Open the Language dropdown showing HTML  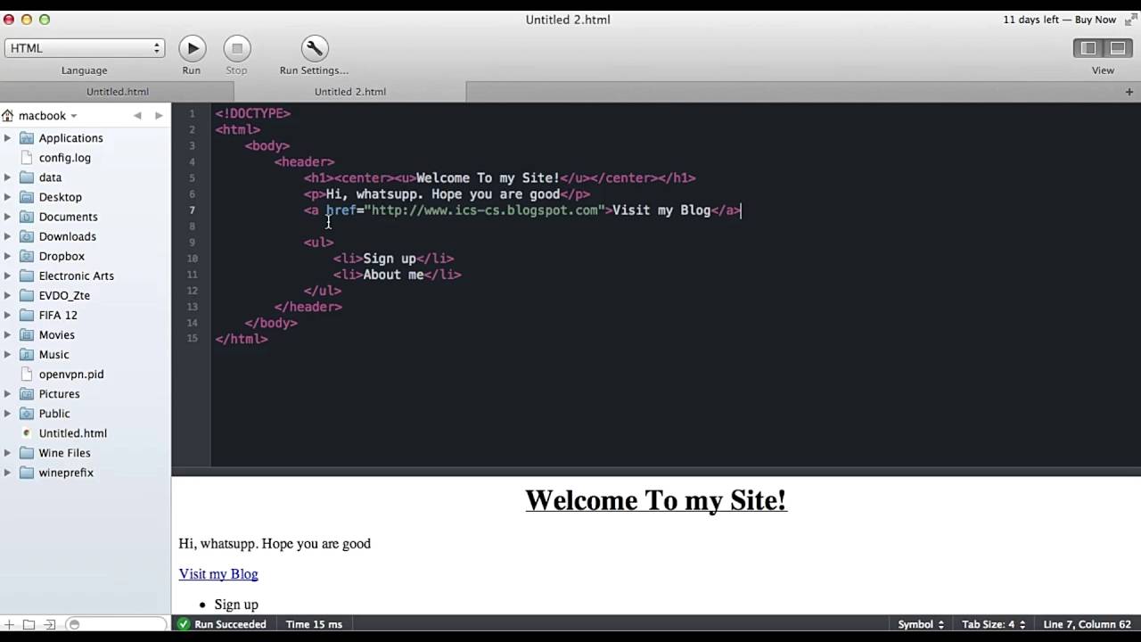(84, 48)
